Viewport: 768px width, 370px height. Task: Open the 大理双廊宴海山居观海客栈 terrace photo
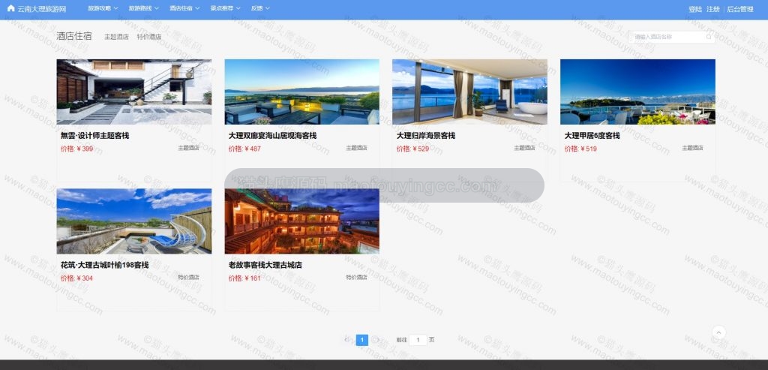pos(301,92)
